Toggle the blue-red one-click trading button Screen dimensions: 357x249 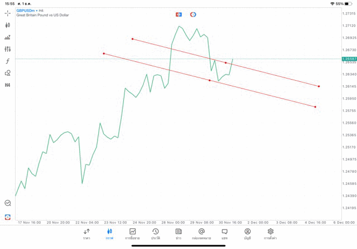click(178, 14)
